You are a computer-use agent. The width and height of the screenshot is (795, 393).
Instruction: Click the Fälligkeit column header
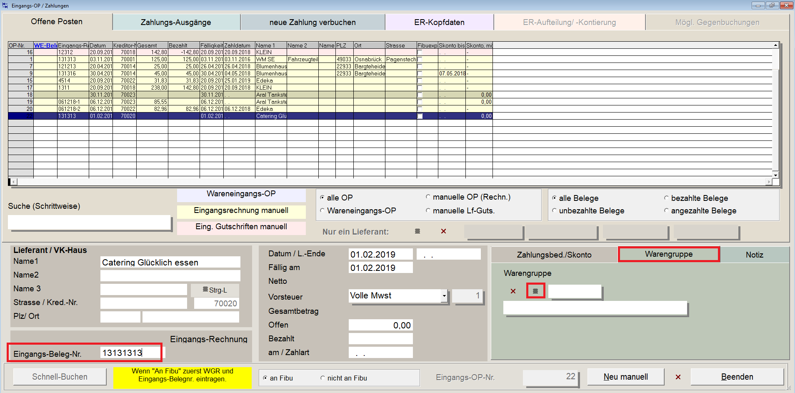coord(212,45)
